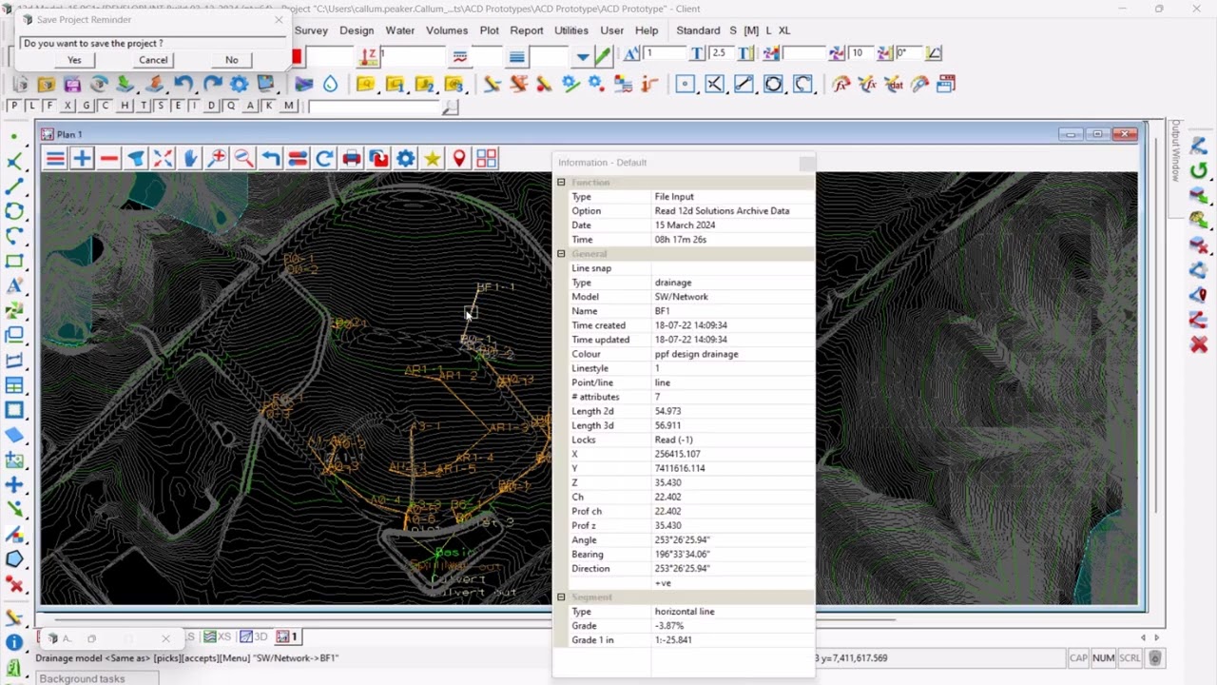Open the Design menu

[357, 30]
